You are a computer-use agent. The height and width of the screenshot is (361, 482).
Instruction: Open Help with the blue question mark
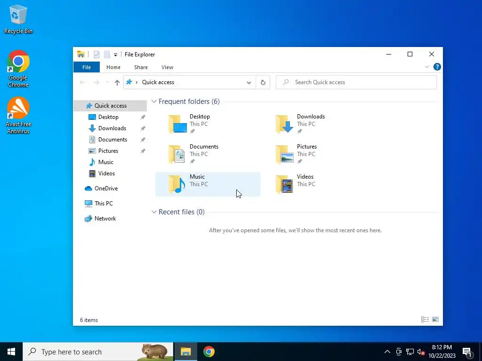[x=437, y=67]
